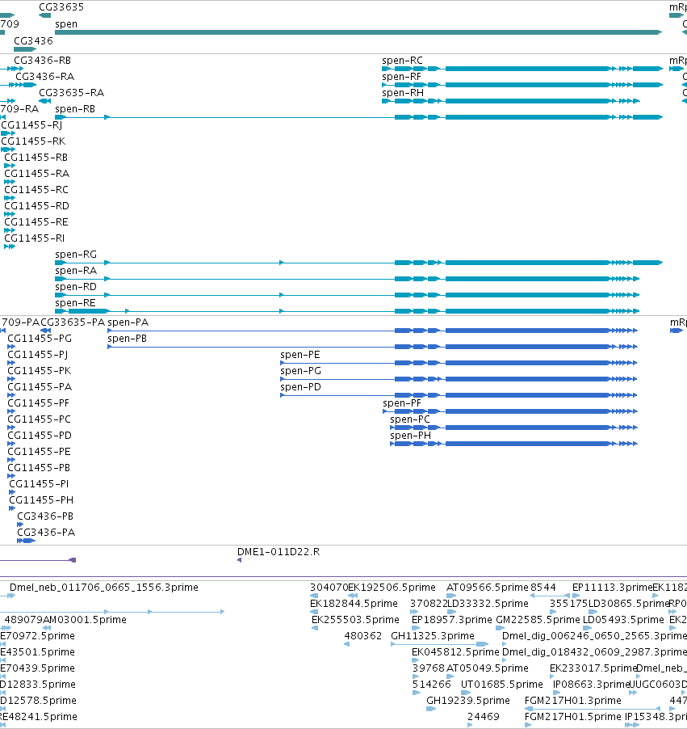Select LD33332.5prime EST label
The width and height of the screenshot is (687, 729).
(x=488, y=604)
